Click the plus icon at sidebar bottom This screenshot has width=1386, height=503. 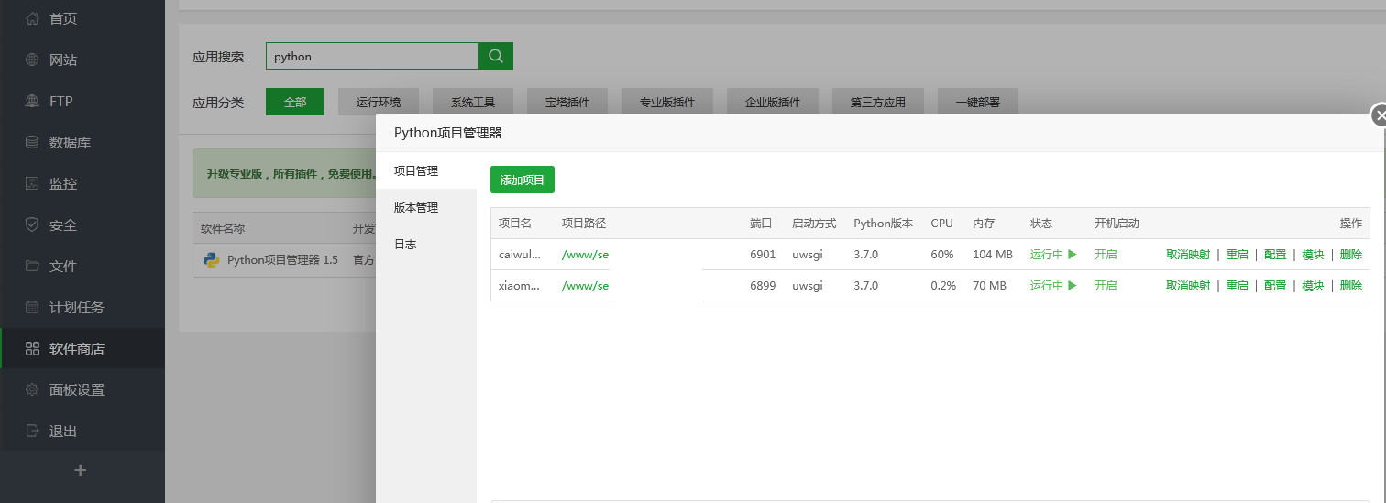81,470
